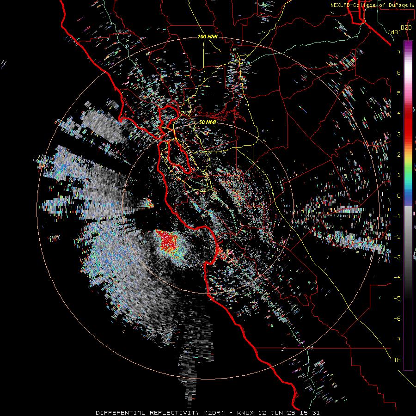Click the "TH" threshold label on legend
Image resolution: width=416 pixels, height=416 pixels.
pyautogui.click(x=397, y=360)
